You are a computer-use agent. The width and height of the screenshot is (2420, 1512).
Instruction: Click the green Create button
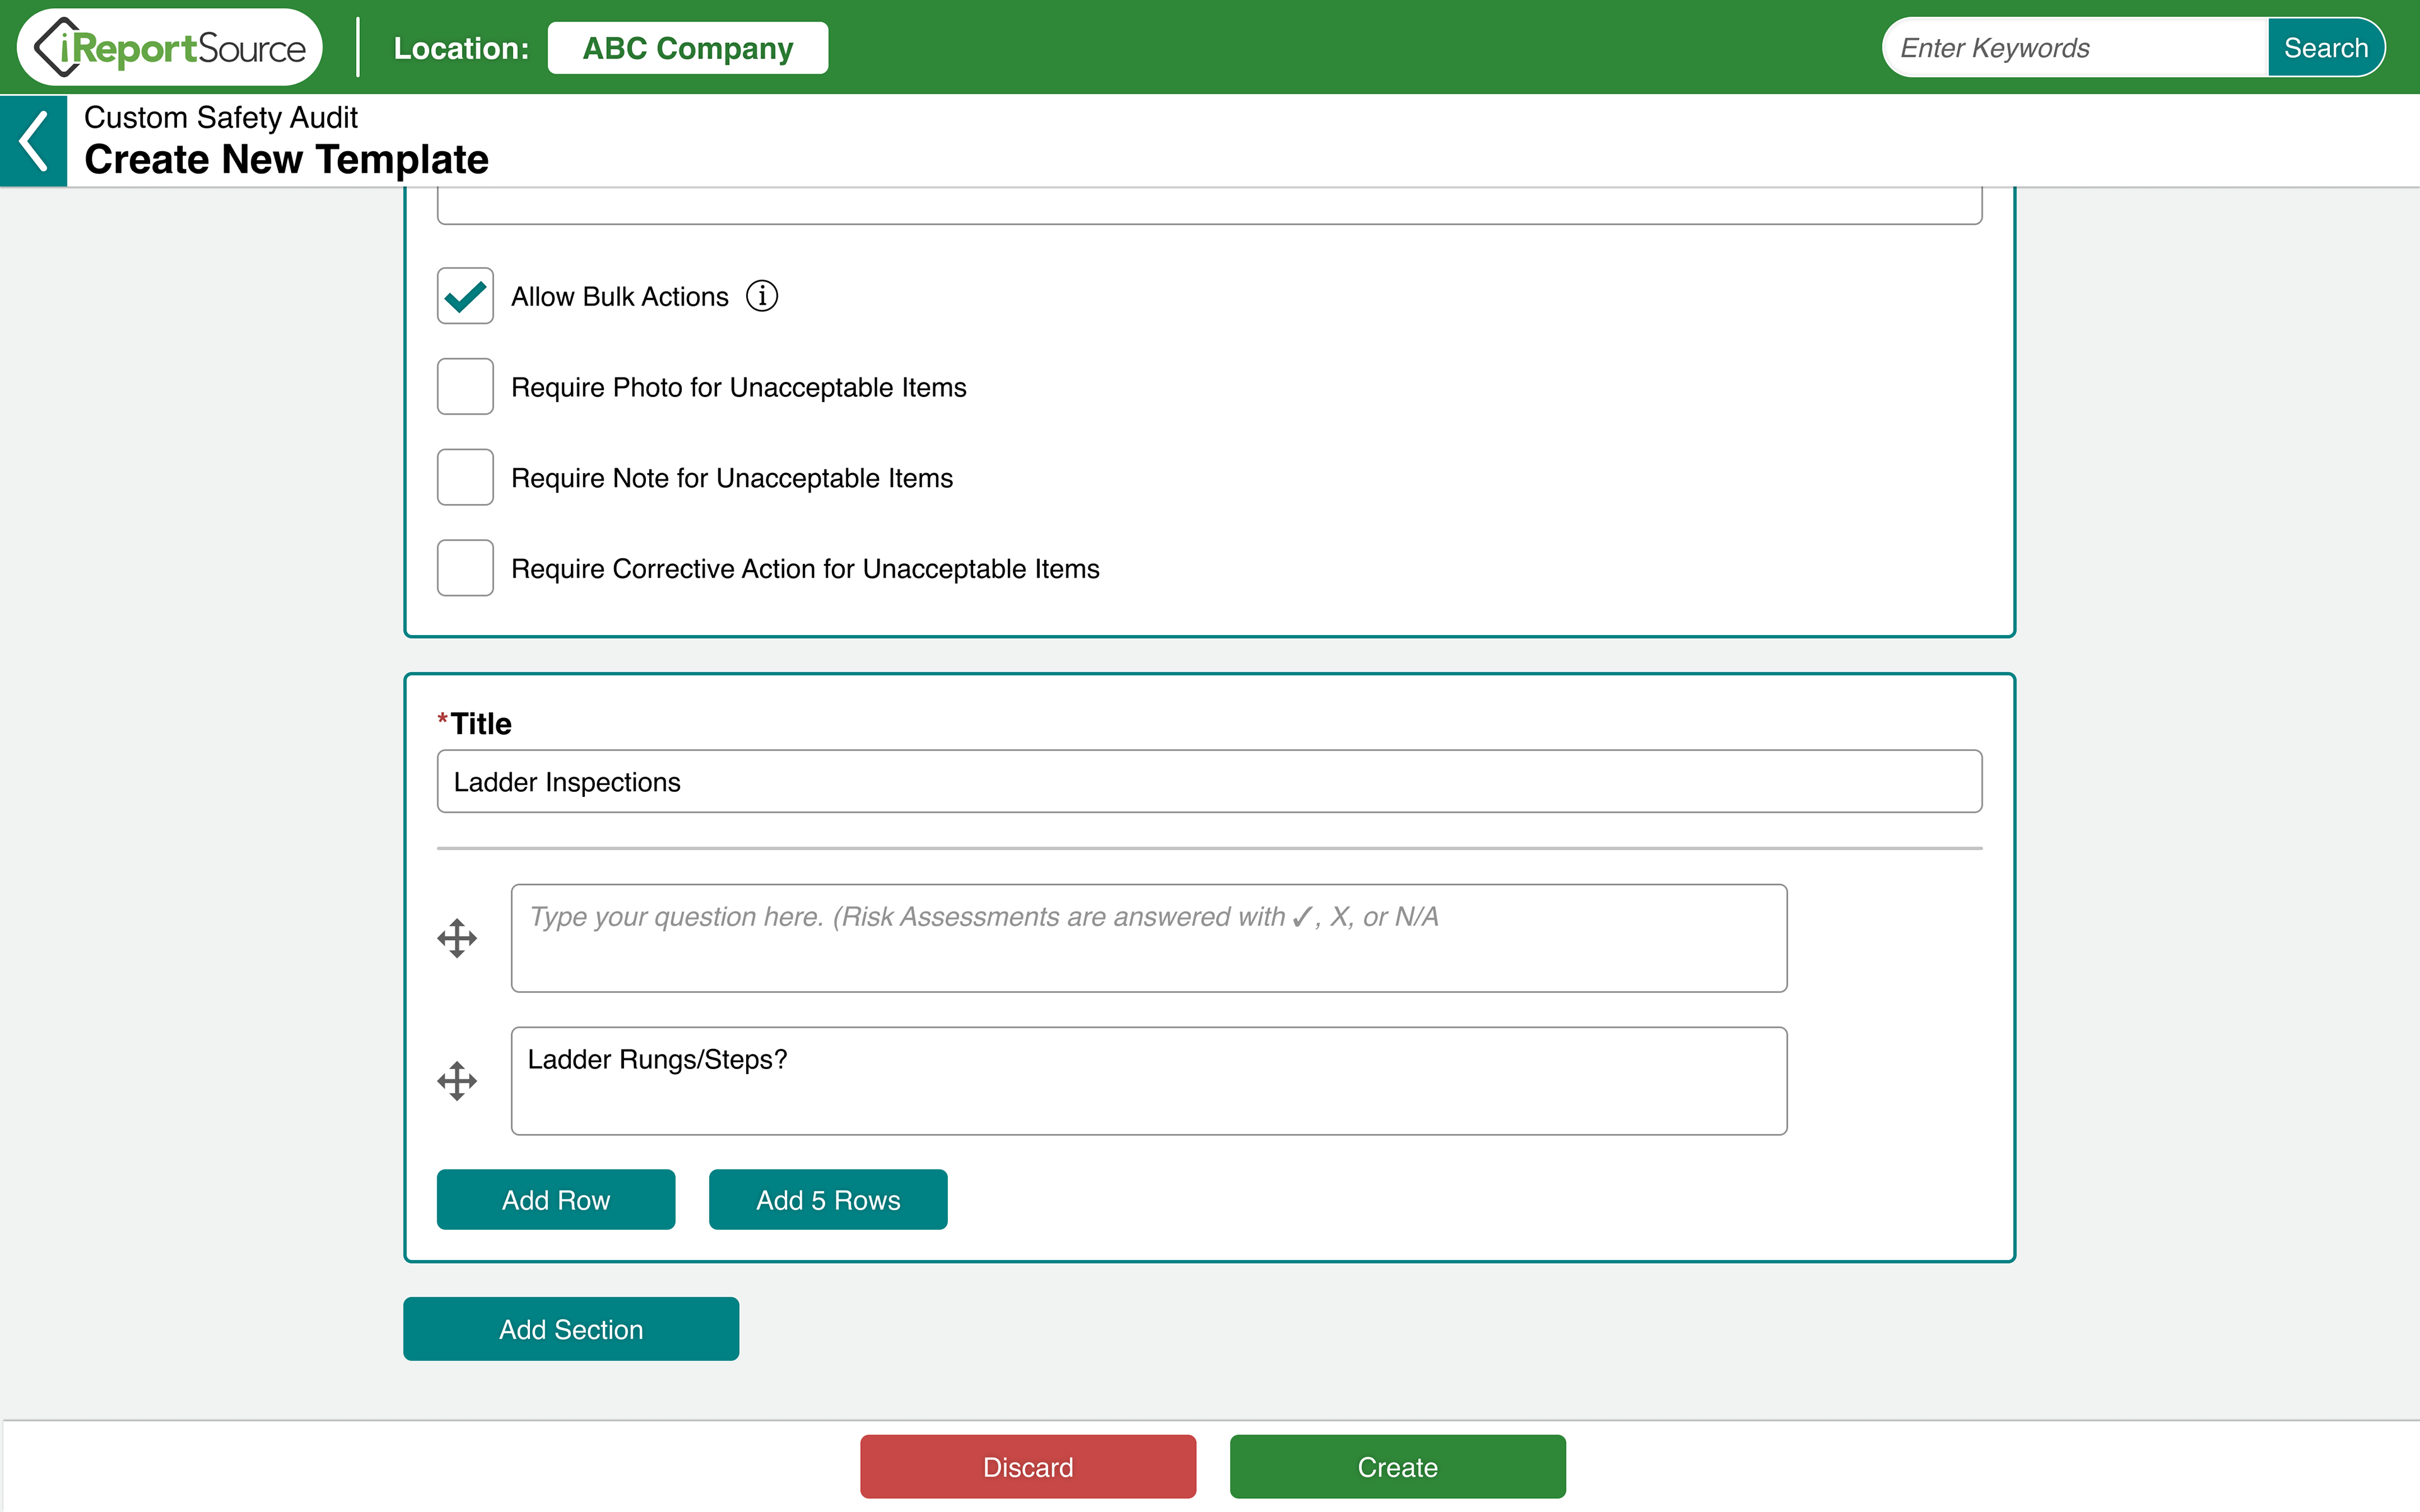coord(1398,1466)
